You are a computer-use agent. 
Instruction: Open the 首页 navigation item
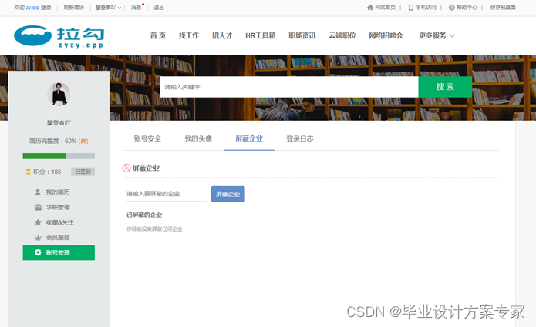[158, 35]
